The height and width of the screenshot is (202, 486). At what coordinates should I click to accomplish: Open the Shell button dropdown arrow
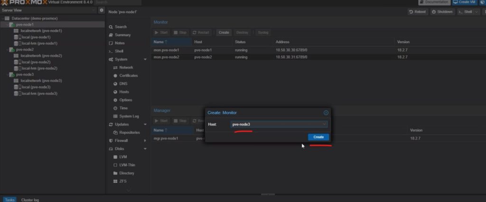click(x=477, y=12)
